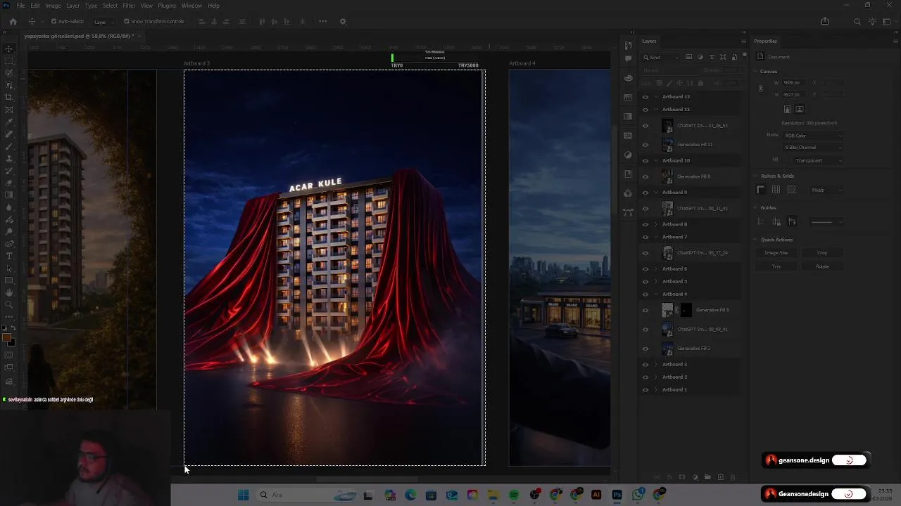The height and width of the screenshot is (506, 901).
Task: Open the Auto-Select Layer dropdown
Action: (x=103, y=22)
